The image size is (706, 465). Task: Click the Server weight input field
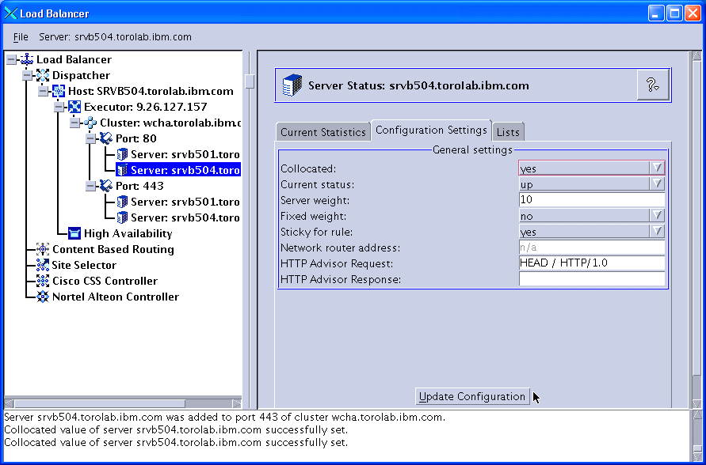[x=592, y=200]
